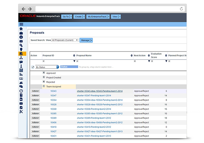Collapse the Team Assigned group
The height and width of the screenshot is (143, 204).
pyautogui.click(x=44, y=86)
